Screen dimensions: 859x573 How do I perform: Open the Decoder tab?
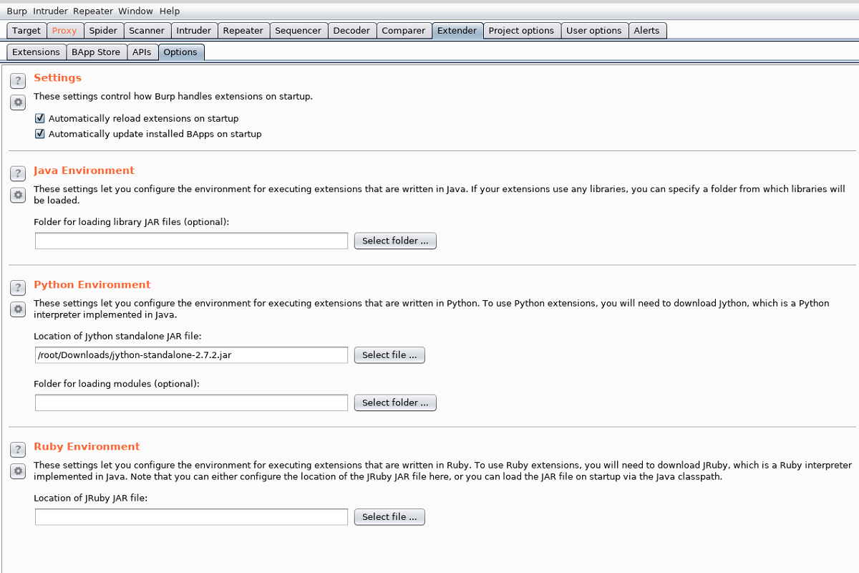pos(352,31)
